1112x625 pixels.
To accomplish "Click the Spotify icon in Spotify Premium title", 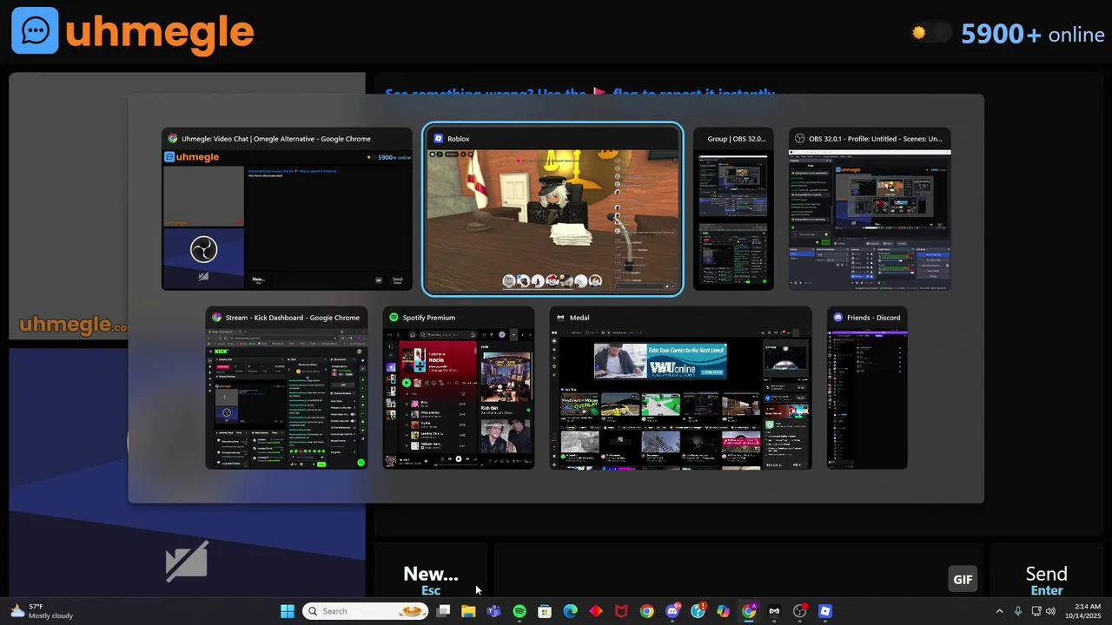I will point(394,318).
